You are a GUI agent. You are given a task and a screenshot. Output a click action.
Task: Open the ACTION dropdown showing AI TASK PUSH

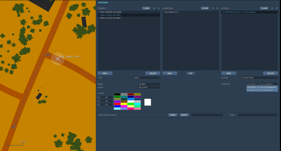[259, 78]
